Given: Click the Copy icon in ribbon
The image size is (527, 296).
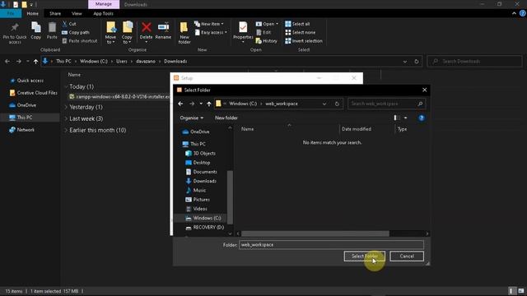Looking at the screenshot, I should coord(35,27).
